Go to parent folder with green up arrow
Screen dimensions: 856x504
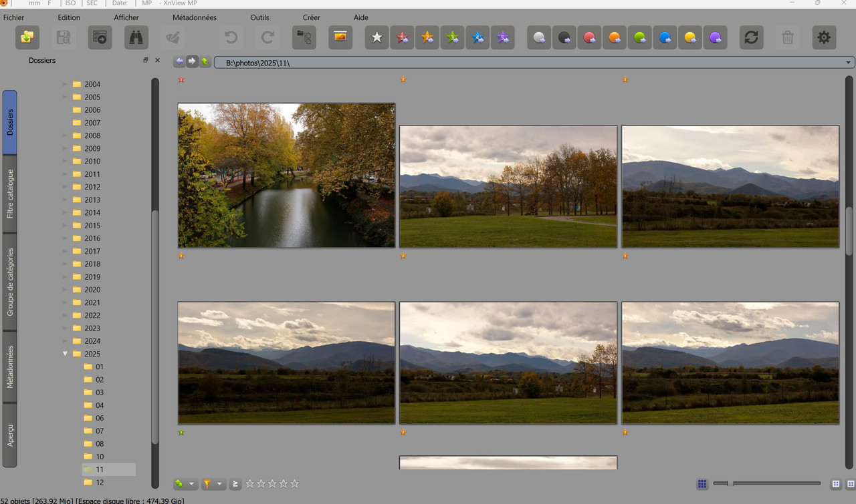click(205, 61)
